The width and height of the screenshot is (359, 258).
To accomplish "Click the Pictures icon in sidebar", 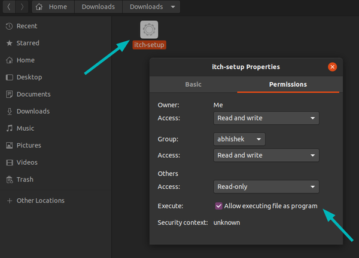I will [10, 145].
